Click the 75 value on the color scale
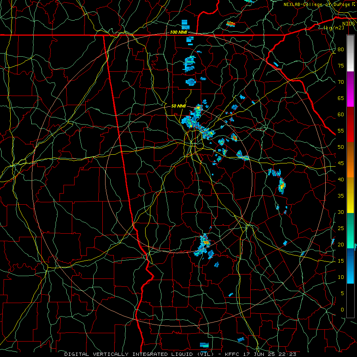 click(341, 66)
